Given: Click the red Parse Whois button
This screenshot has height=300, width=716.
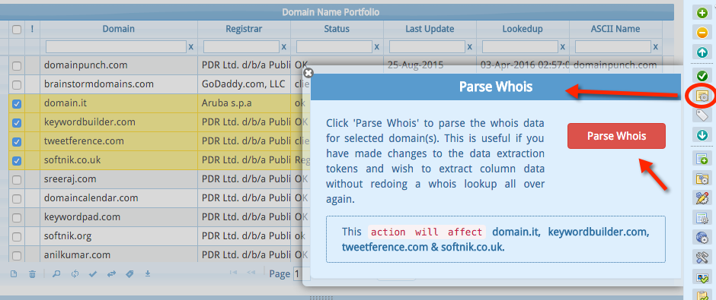Looking at the screenshot, I should [616, 136].
